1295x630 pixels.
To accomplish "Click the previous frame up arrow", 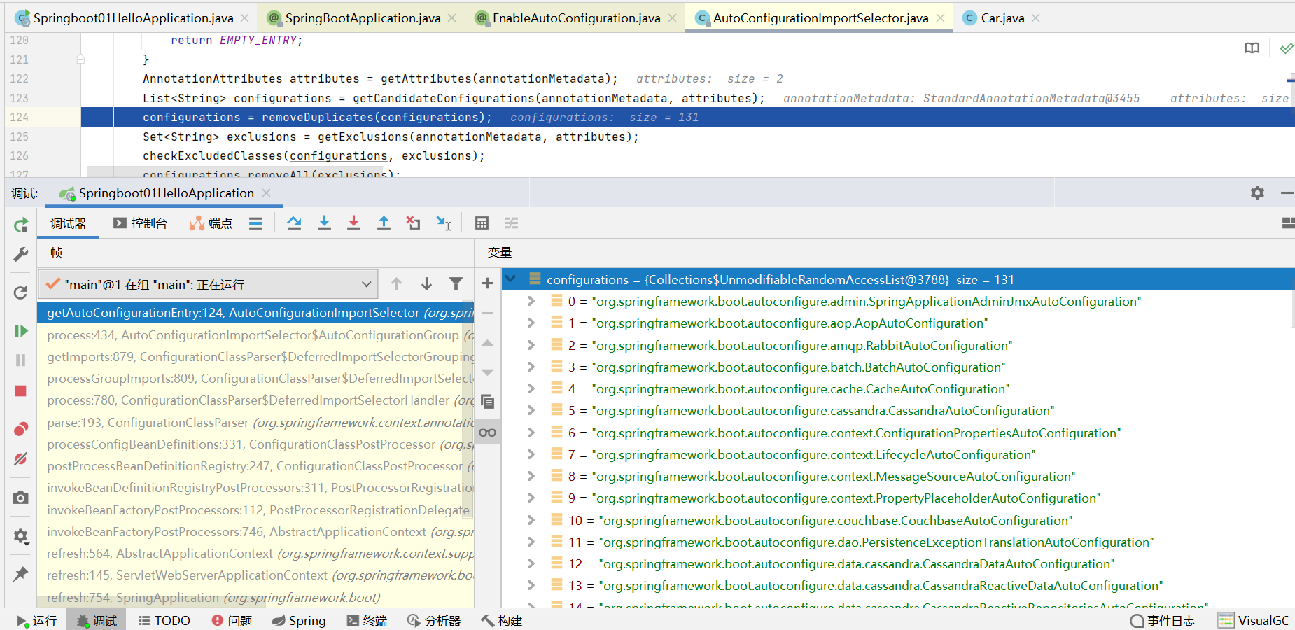I will pyautogui.click(x=396, y=283).
